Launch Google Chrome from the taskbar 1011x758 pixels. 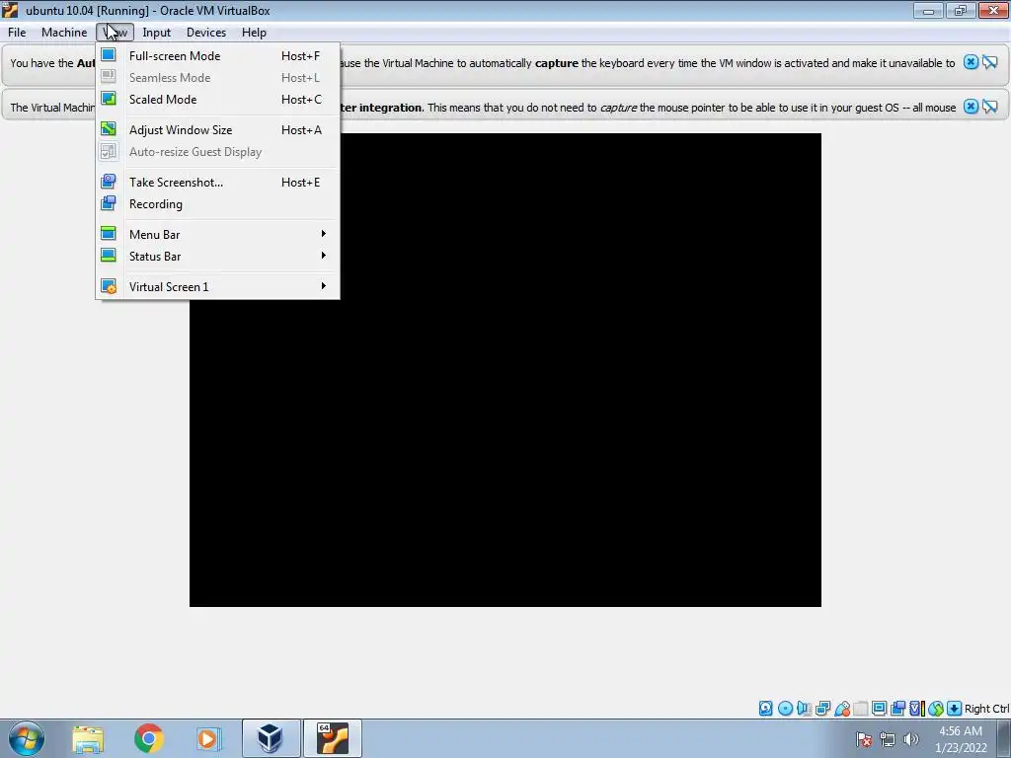pyautogui.click(x=148, y=738)
